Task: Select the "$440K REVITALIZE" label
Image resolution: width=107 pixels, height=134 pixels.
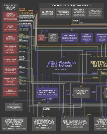Action: coord(26,13)
